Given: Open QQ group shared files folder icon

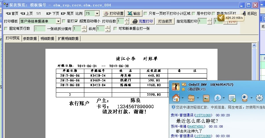Looking at the screenshot, I should coord(191,98).
